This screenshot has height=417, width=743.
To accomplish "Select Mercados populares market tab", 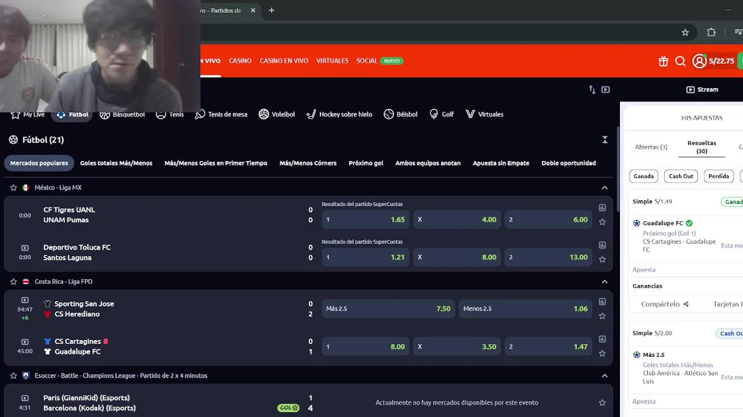I will click(39, 163).
